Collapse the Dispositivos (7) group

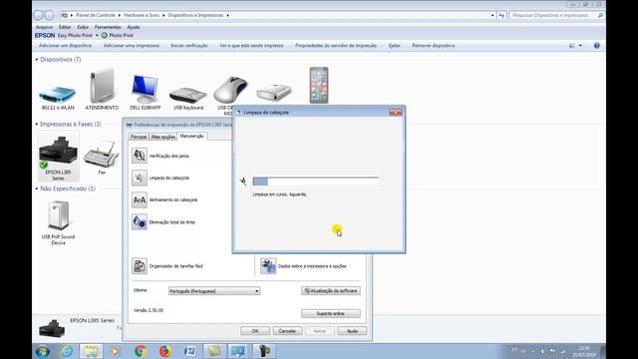(x=37, y=60)
